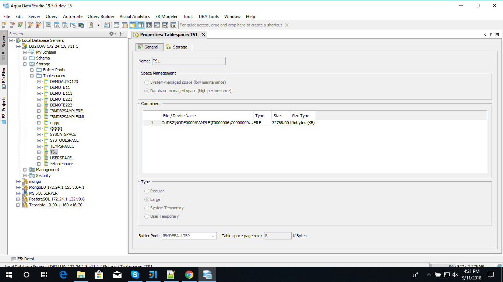Click the dark monitor window toolbar icon

point(81,25)
